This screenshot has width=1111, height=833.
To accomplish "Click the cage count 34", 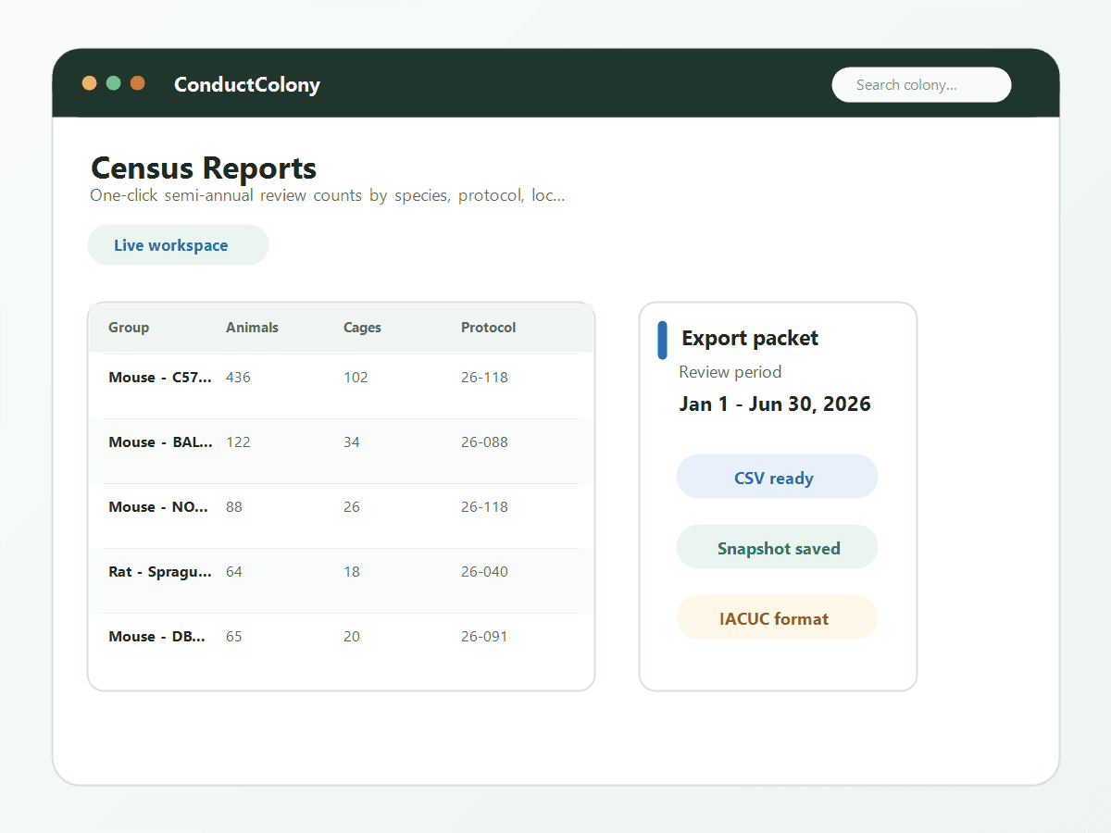I will (352, 442).
